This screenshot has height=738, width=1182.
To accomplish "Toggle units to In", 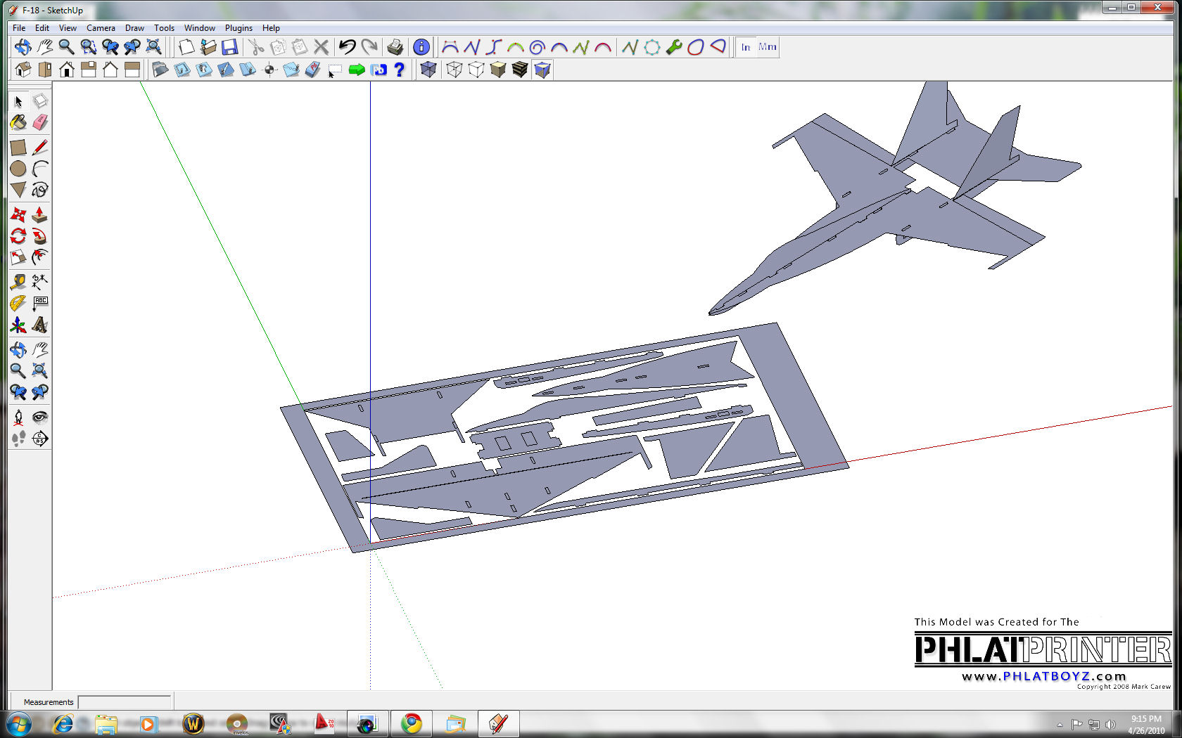I will coord(746,47).
